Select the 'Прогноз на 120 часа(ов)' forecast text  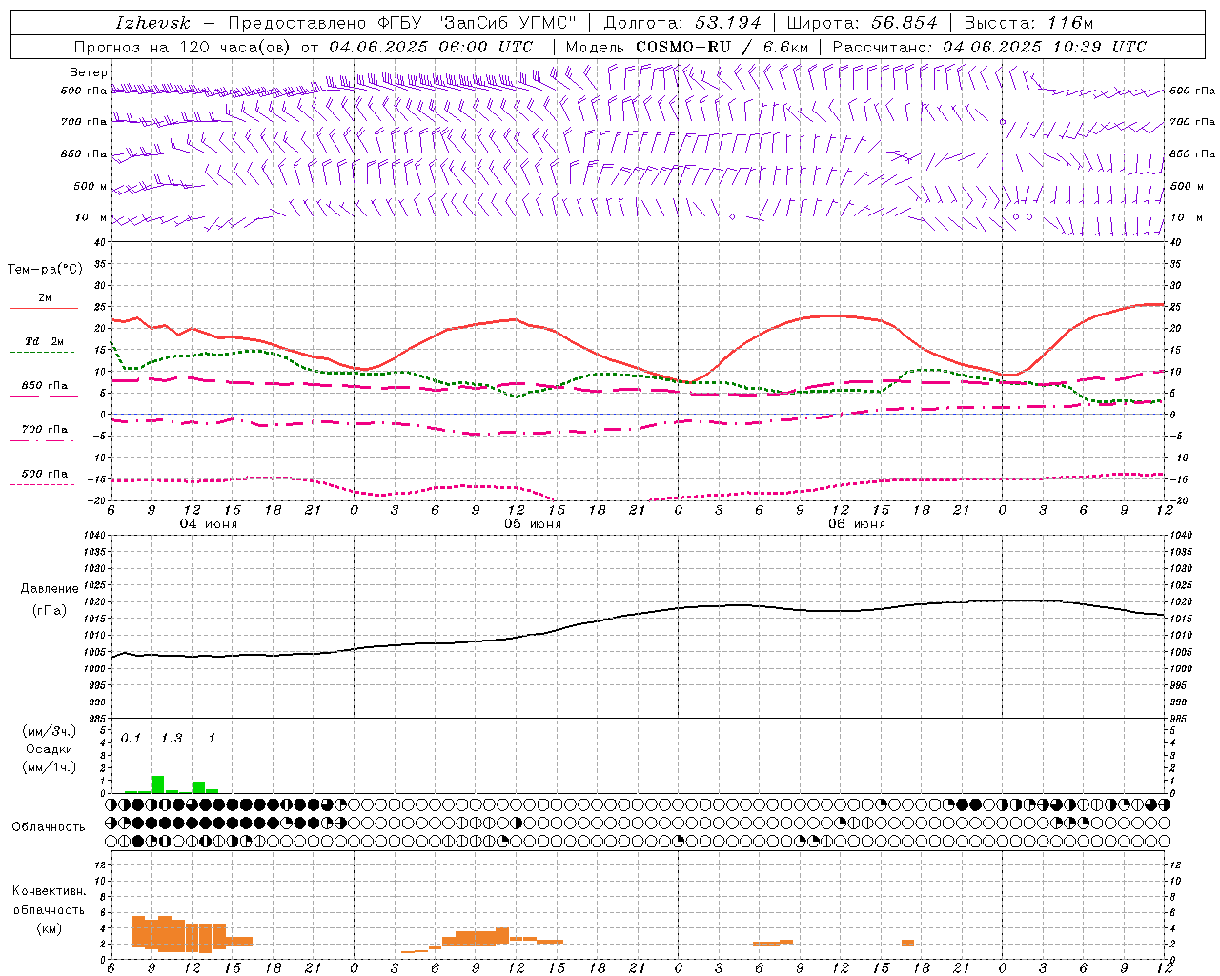pos(182,47)
